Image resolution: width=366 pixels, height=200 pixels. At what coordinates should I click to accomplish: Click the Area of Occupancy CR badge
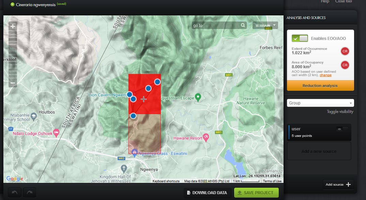coord(345,65)
